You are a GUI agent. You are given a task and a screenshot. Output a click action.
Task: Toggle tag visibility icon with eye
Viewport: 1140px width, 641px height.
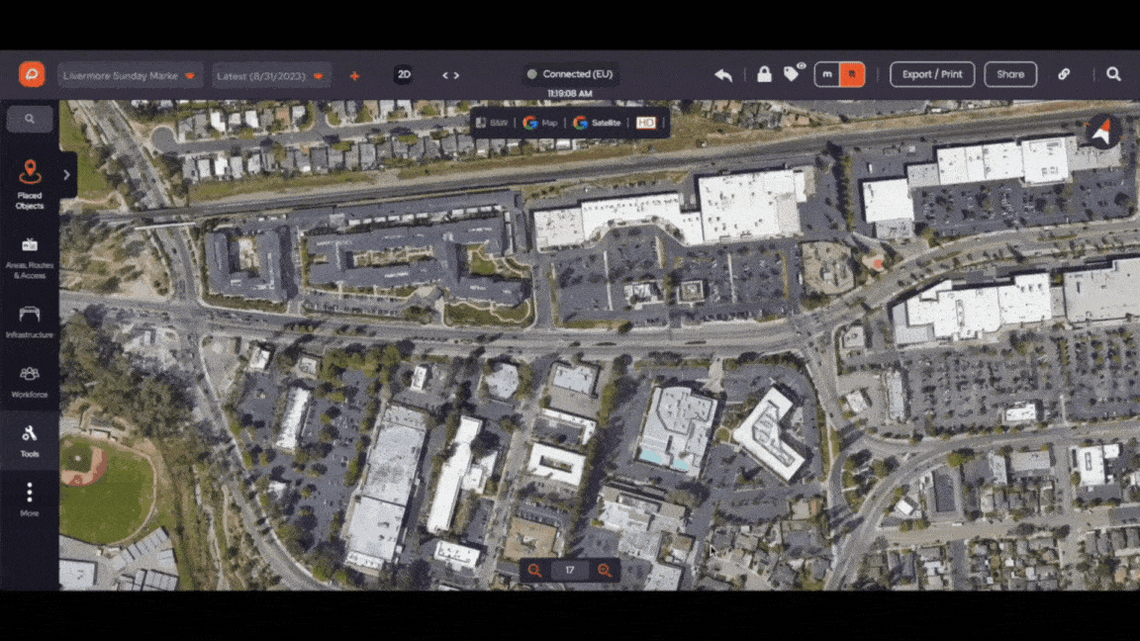[x=795, y=72]
